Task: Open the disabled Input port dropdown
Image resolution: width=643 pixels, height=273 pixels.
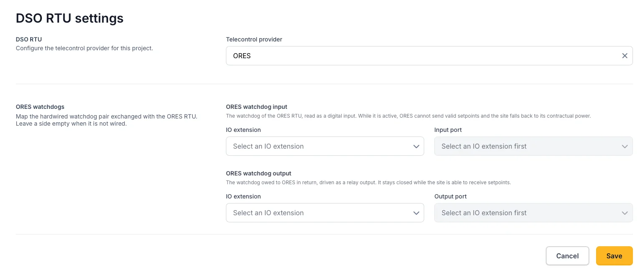Action: coord(534,146)
